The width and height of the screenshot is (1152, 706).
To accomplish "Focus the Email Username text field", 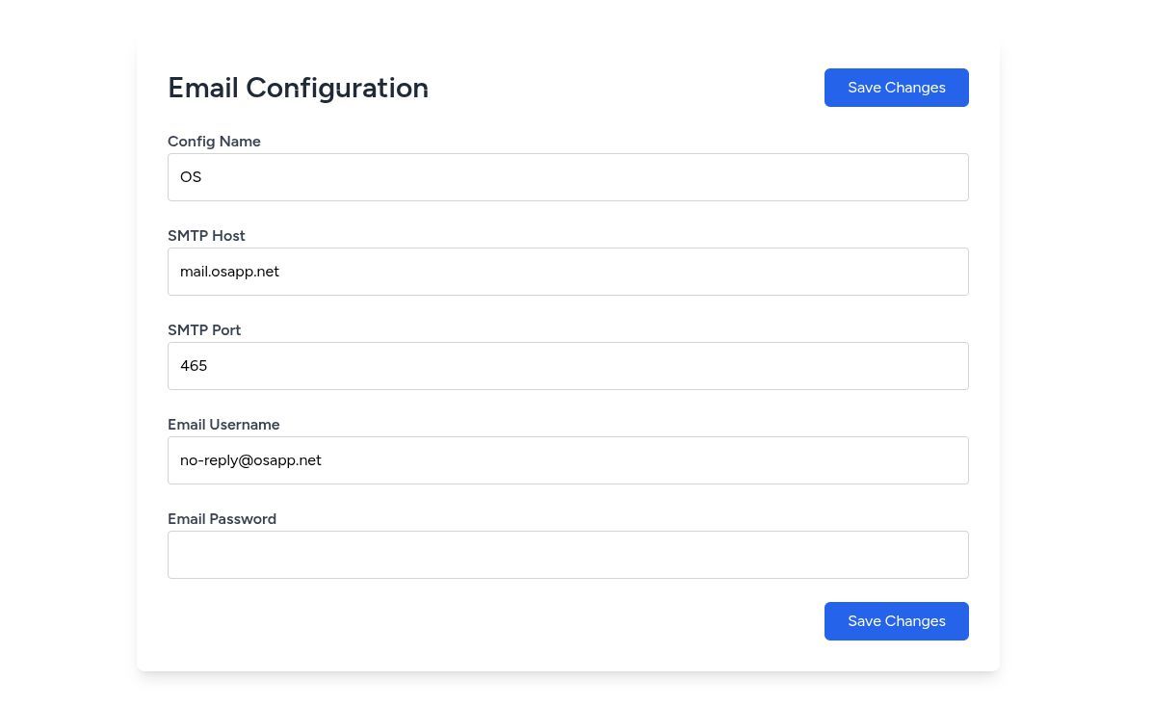I will 567,460.
